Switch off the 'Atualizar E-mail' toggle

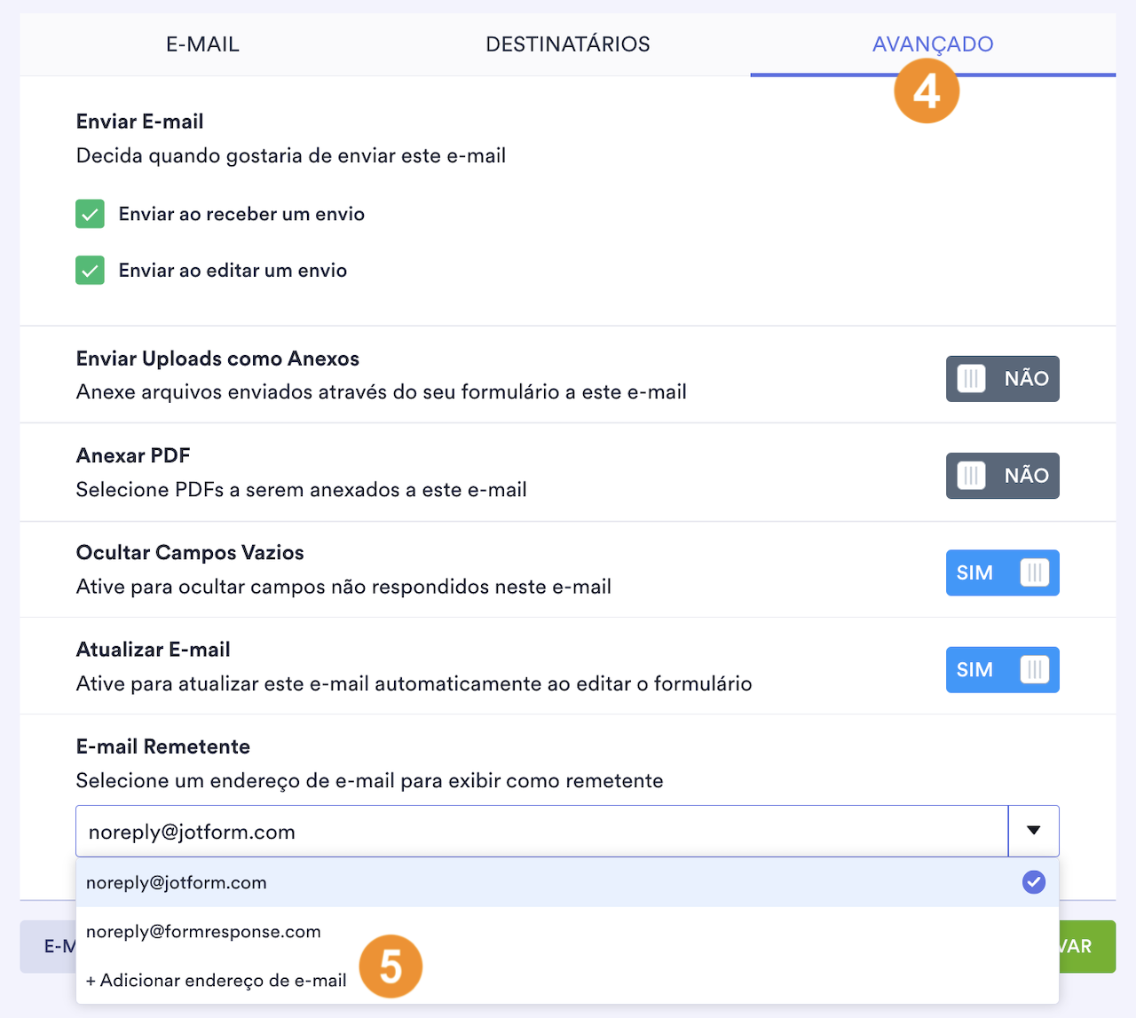click(1002, 670)
